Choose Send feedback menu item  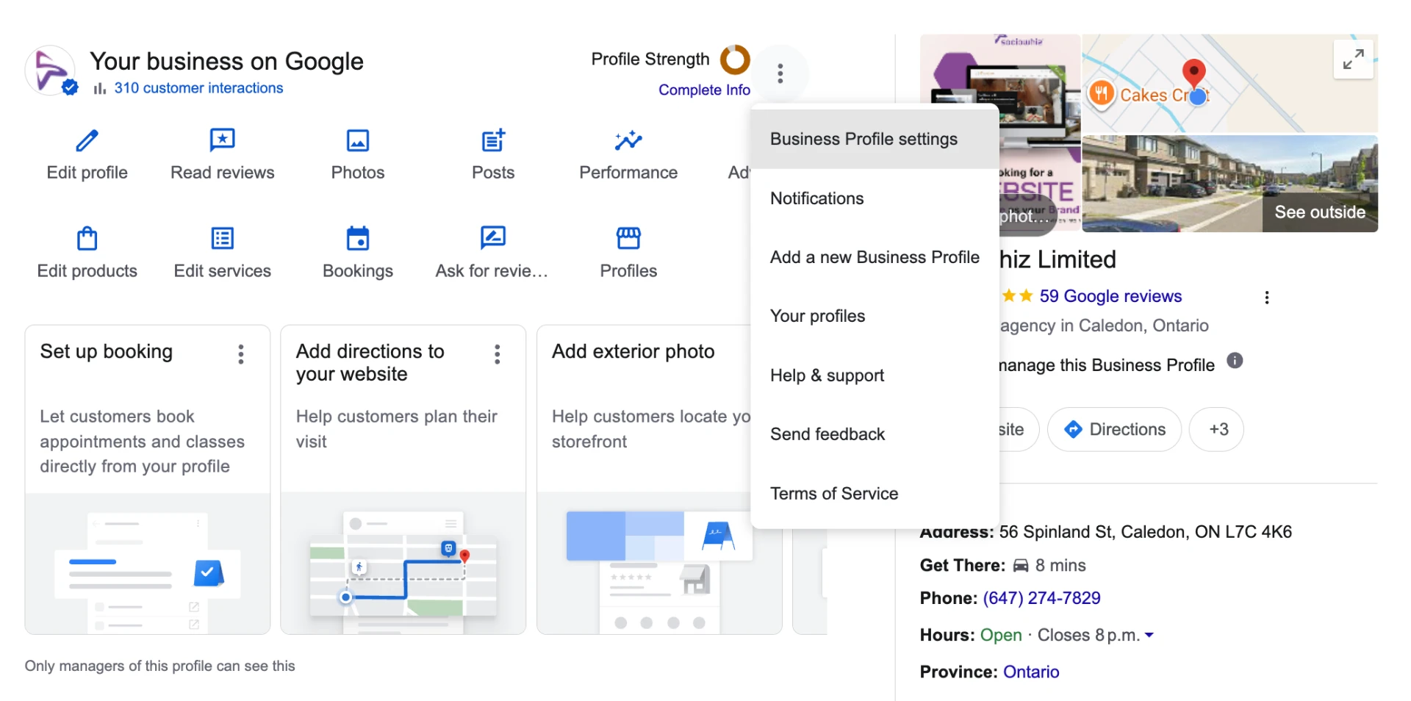[875, 434]
